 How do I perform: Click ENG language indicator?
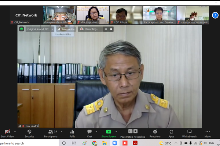click(x=212, y=143)
